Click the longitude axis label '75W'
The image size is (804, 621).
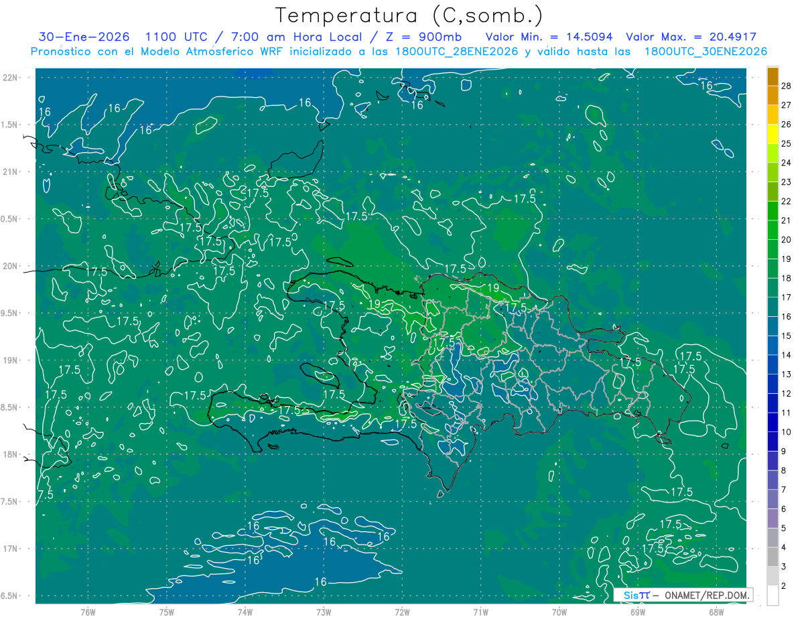point(166,612)
